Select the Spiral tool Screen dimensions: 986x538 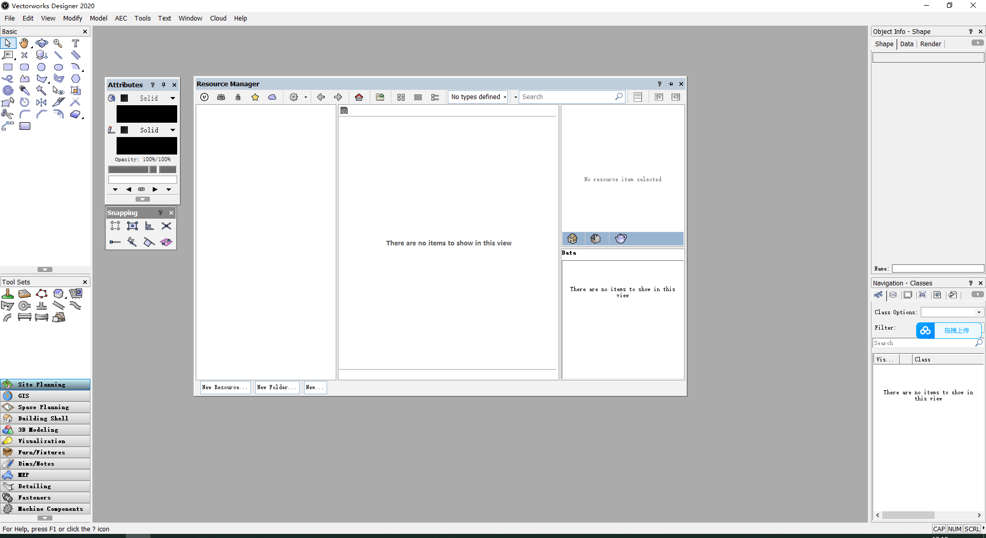tap(8, 90)
